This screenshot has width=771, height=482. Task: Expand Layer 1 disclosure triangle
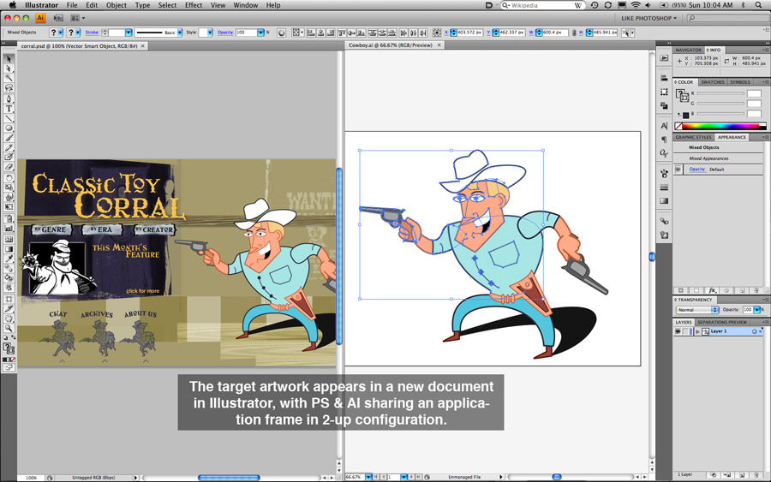[697, 331]
